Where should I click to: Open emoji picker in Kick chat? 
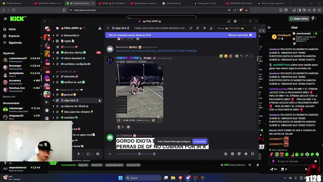(x=315, y=161)
